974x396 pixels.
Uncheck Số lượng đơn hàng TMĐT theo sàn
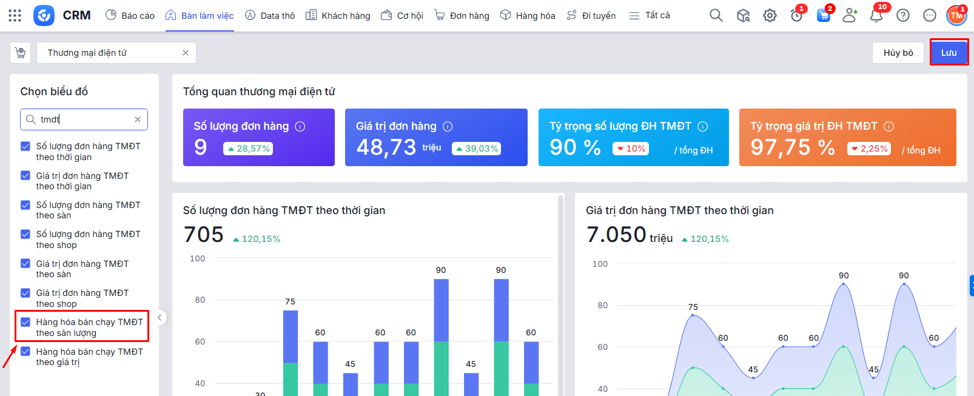[25, 205]
